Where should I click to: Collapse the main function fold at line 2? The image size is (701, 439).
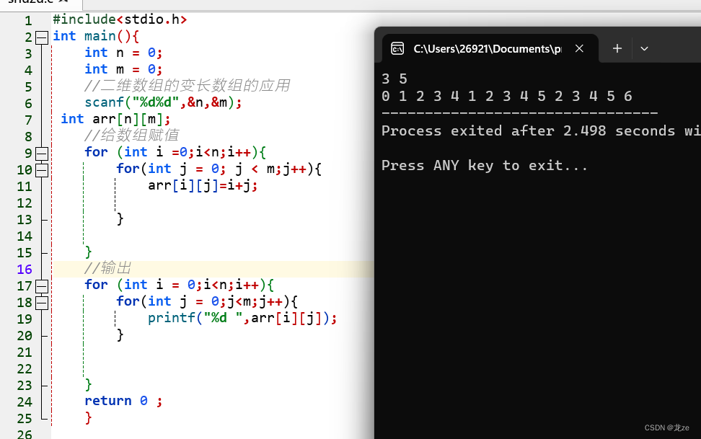(42, 37)
